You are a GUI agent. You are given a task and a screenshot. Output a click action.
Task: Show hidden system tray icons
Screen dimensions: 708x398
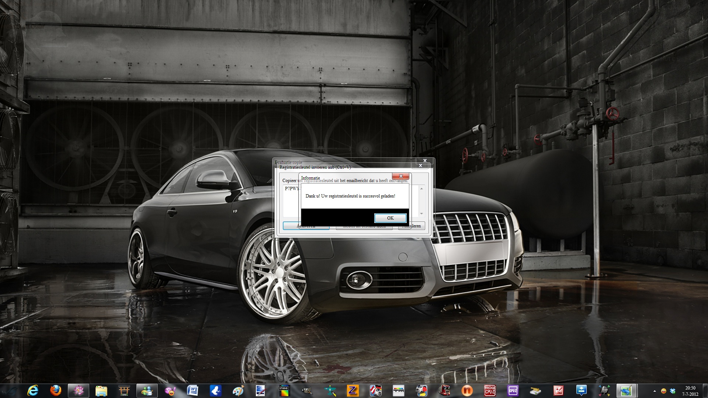(655, 391)
